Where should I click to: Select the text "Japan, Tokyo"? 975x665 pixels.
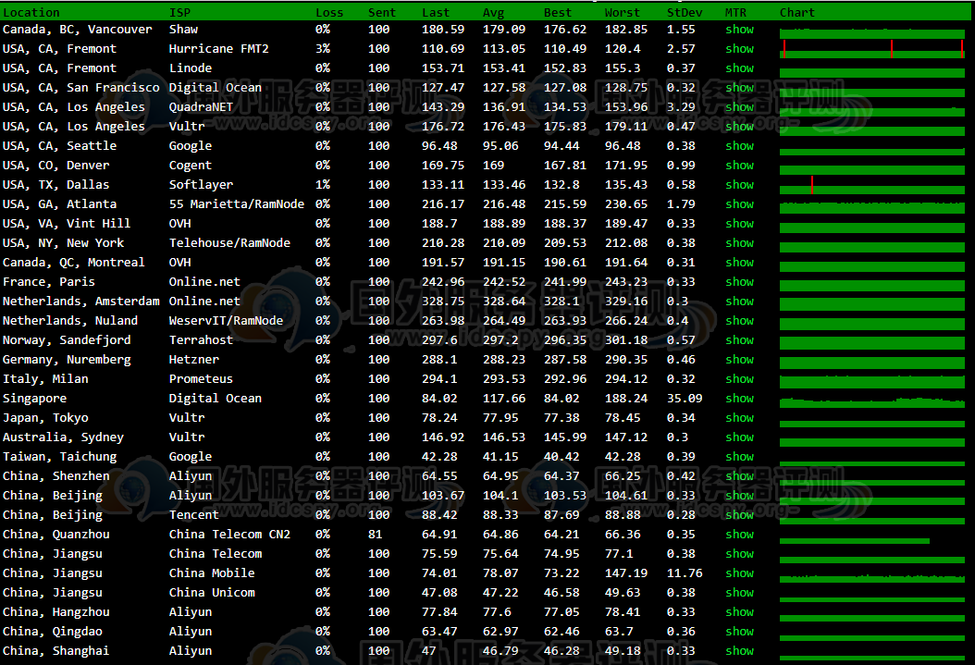[45, 418]
